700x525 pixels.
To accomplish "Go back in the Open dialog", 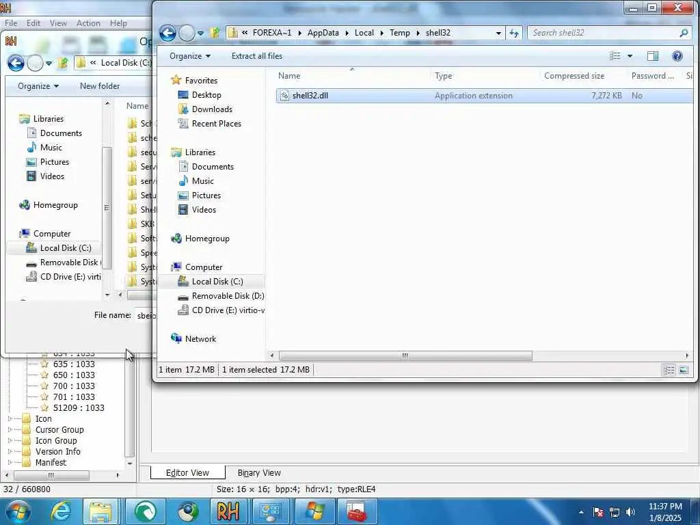I will click(x=16, y=64).
